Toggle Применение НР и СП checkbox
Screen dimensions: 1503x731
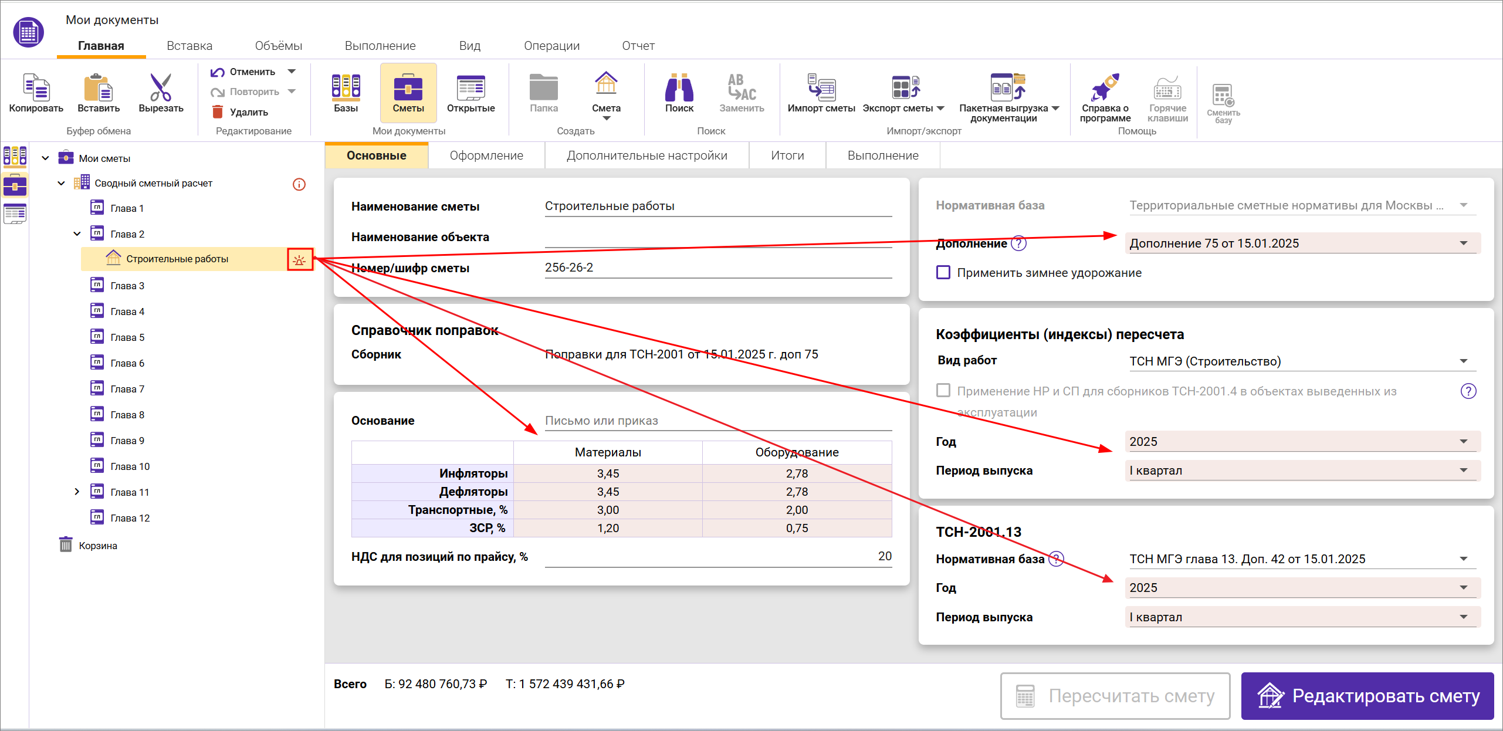[x=943, y=391]
